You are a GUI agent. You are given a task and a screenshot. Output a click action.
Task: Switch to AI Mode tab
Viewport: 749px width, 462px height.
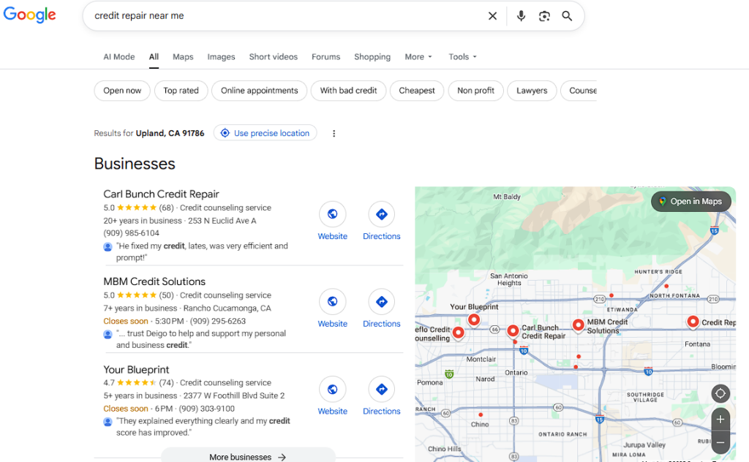tap(119, 57)
